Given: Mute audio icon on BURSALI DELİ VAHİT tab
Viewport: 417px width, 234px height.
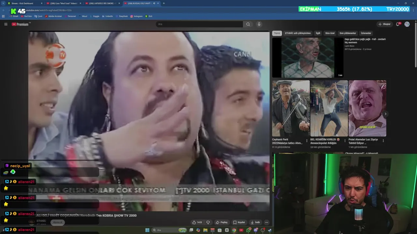Looking at the screenshot, I should tap(154, 3).
